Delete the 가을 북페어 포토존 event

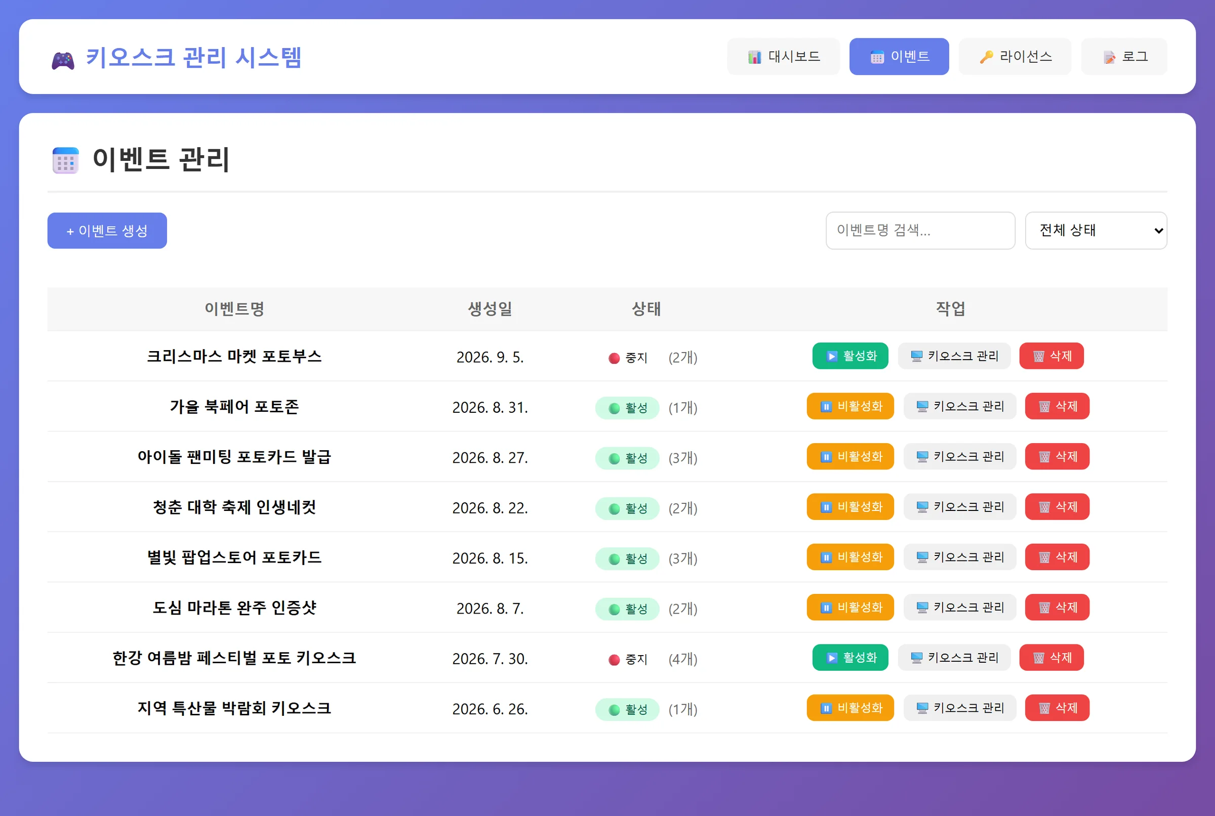1057,406
